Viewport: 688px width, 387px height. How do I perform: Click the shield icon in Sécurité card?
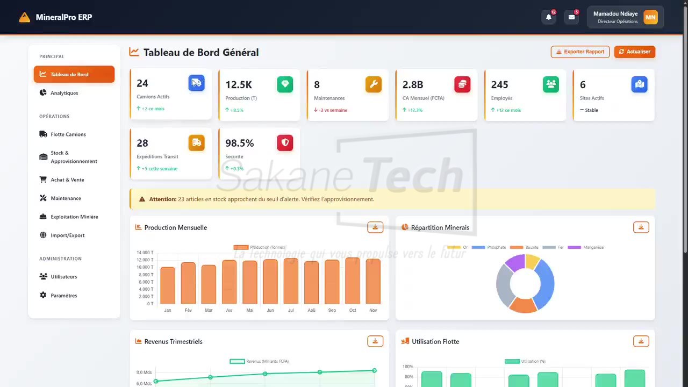[285, 142]
